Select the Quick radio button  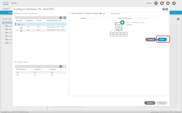click(100, 14)
